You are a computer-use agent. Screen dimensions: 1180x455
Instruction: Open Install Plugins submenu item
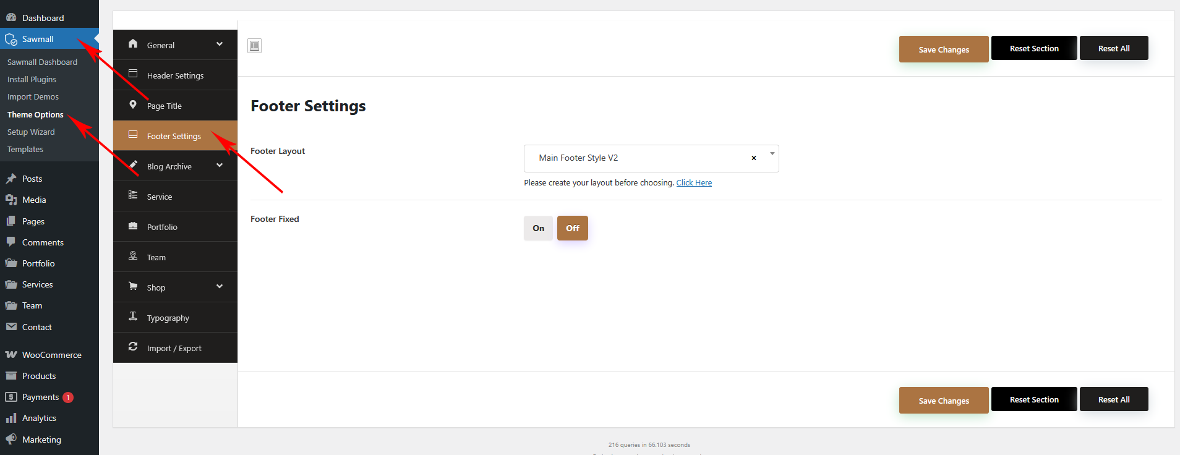point(32,79)
